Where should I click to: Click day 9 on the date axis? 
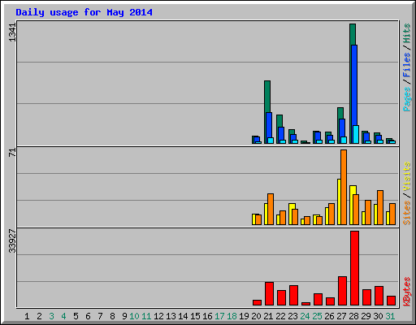pyautogui.click(x=124, y=316)
